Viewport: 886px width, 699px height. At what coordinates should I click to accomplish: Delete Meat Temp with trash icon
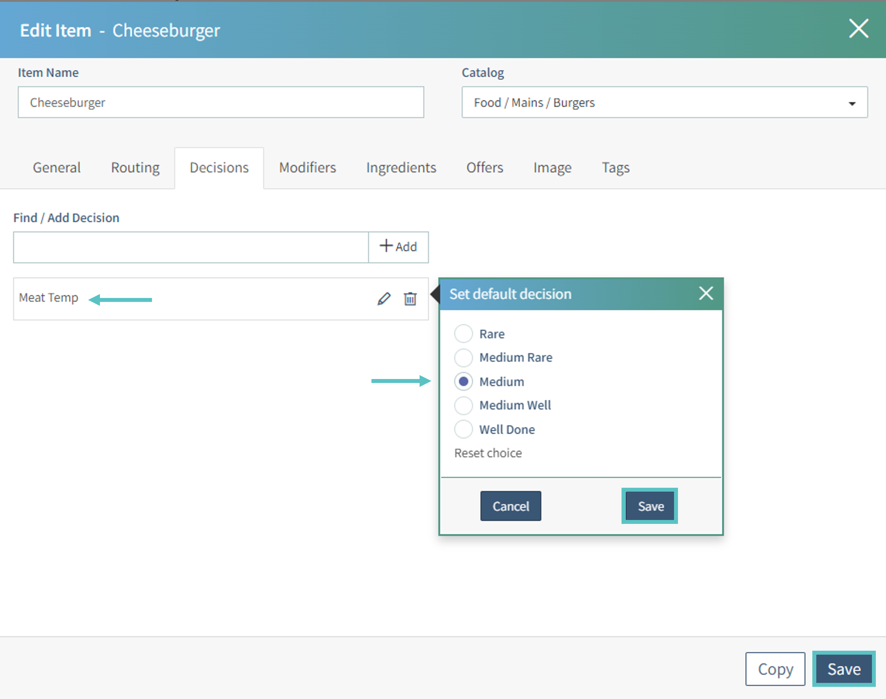point(410,299)
